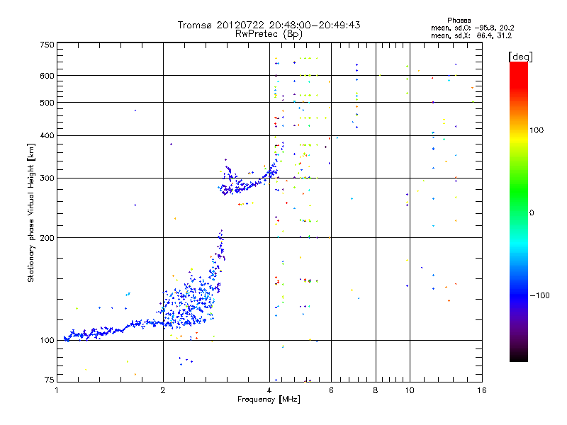Click the x-axis tick label '4'

[269, 390]
